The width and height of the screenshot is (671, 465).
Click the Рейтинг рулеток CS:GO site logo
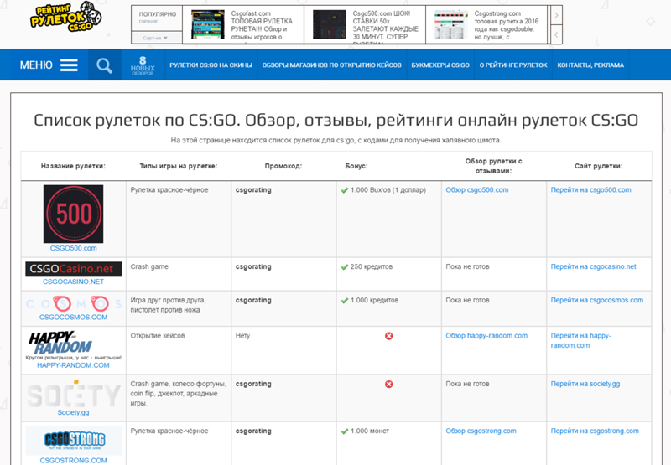pyautogui.click(x=66, y=18)
